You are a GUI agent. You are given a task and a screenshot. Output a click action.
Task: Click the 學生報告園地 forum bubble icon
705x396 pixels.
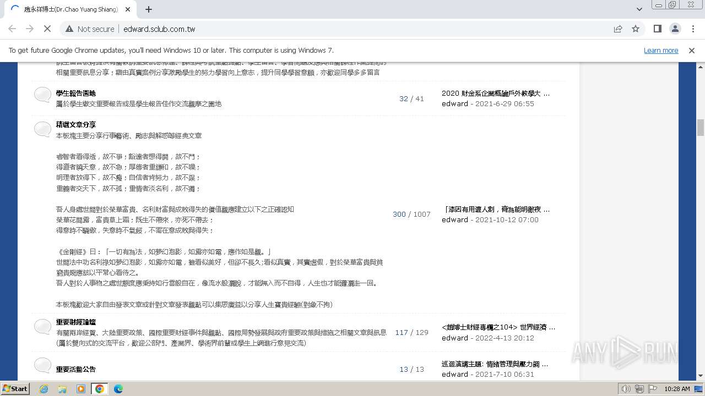[42, 95]
